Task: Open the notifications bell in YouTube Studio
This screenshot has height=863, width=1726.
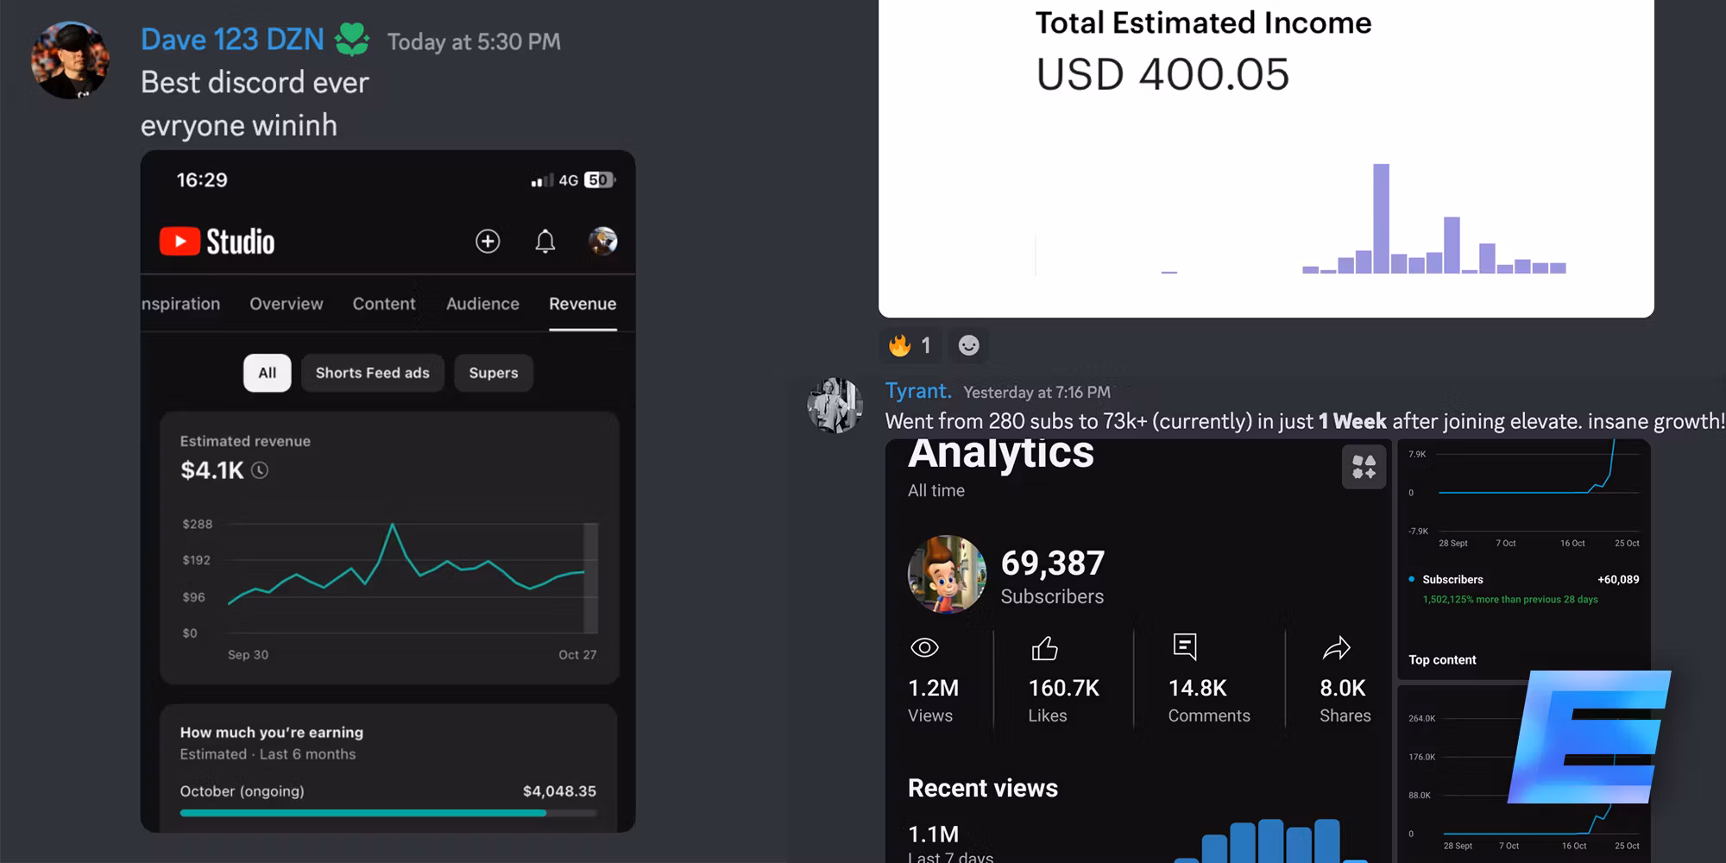Action: 545,241
